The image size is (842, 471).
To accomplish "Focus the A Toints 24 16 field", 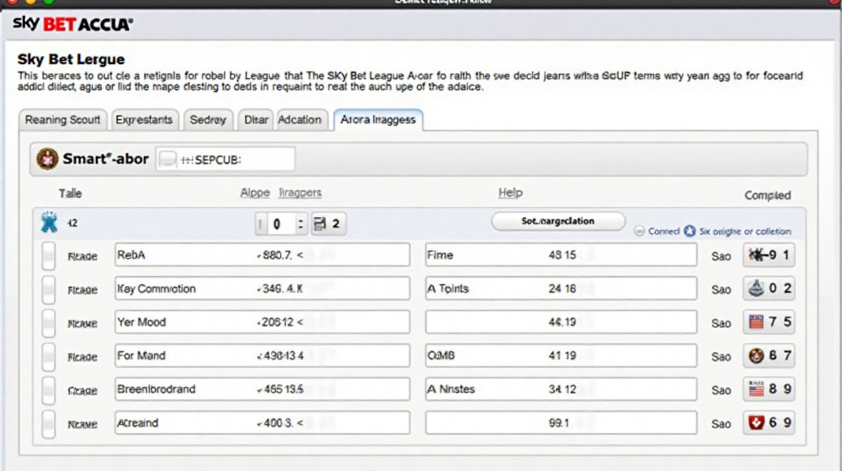I will [561, 288].
